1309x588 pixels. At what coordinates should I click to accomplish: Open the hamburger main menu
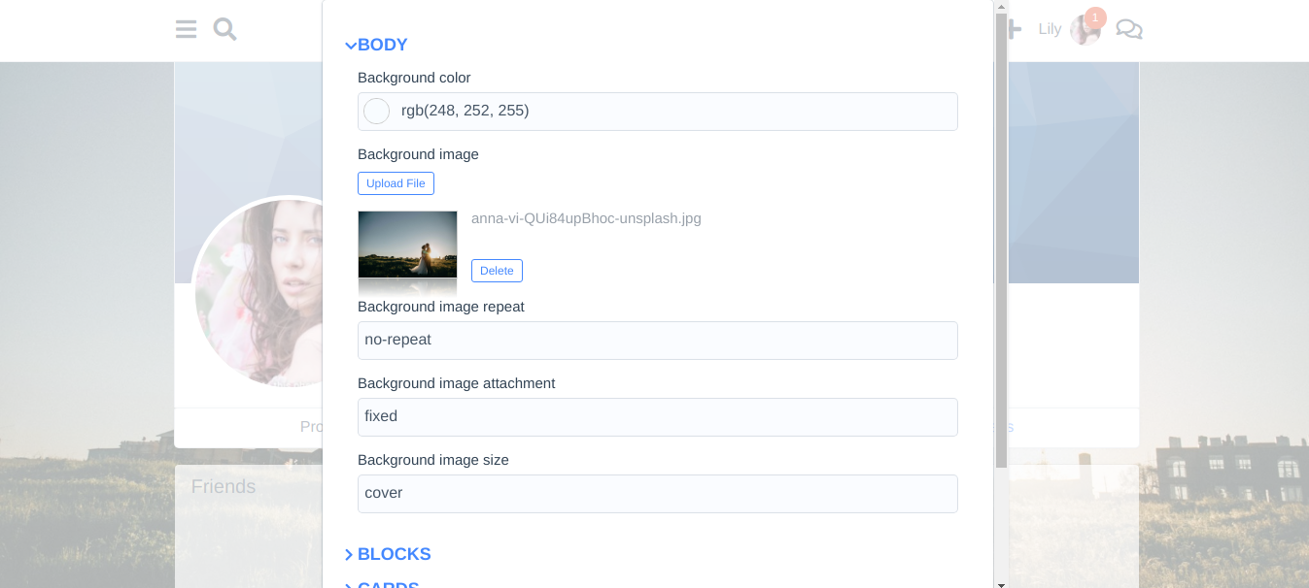(186, 29)
